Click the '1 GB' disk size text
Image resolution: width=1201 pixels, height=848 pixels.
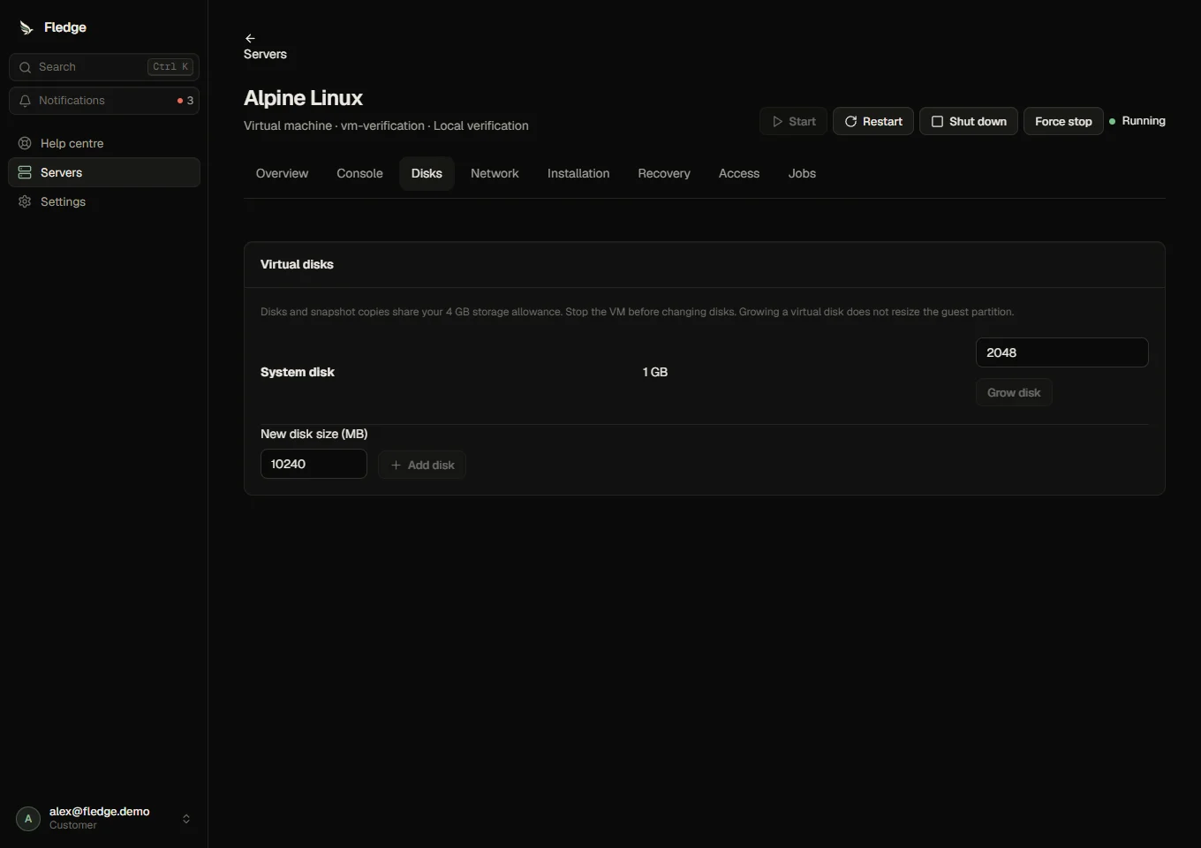tap(655, 373)
